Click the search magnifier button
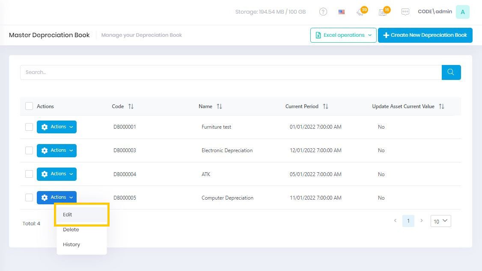 [x=451, y=72]
